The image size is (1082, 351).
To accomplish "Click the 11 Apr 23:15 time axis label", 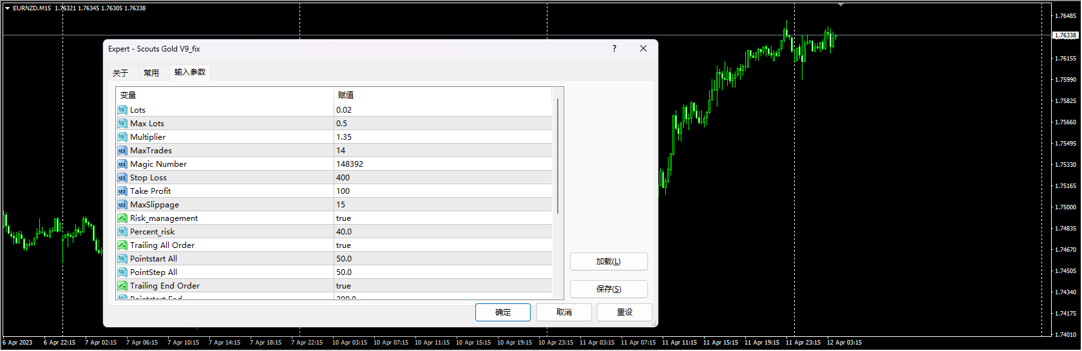I will pos(803,343).
